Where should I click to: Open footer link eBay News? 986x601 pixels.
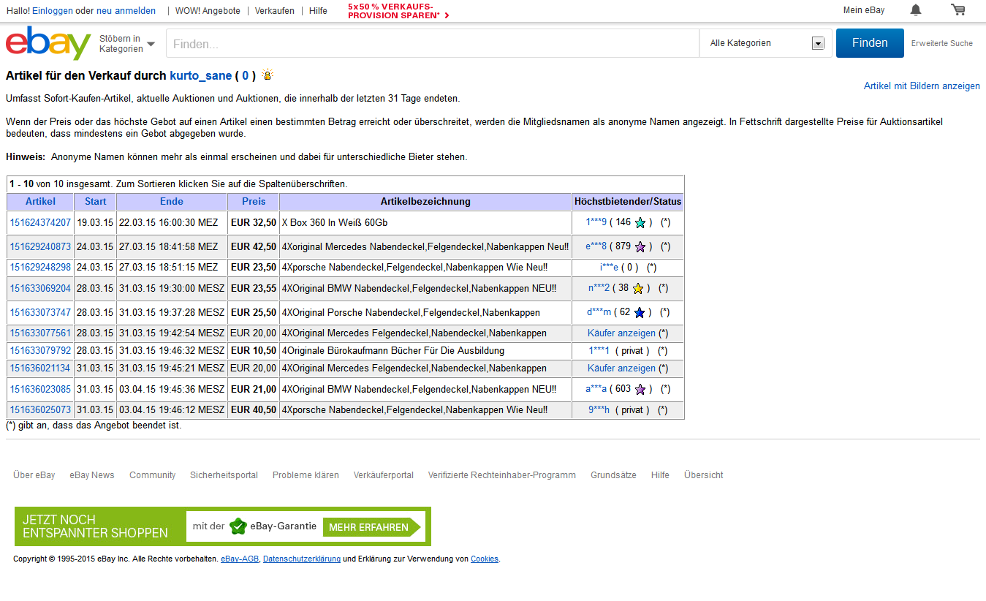click(92, 475)
